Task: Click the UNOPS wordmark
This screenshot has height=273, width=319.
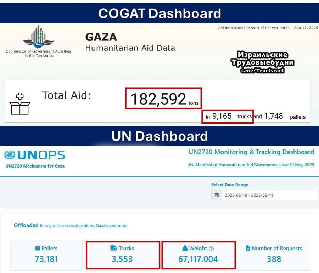Action: [41, 155]
